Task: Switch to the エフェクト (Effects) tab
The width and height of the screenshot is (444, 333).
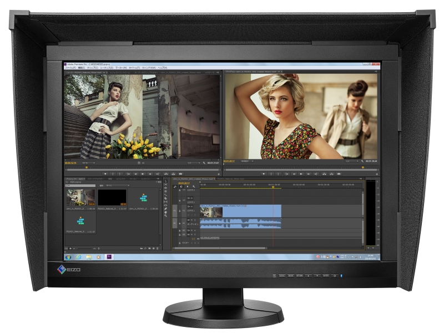Action: tap(120, 179)
